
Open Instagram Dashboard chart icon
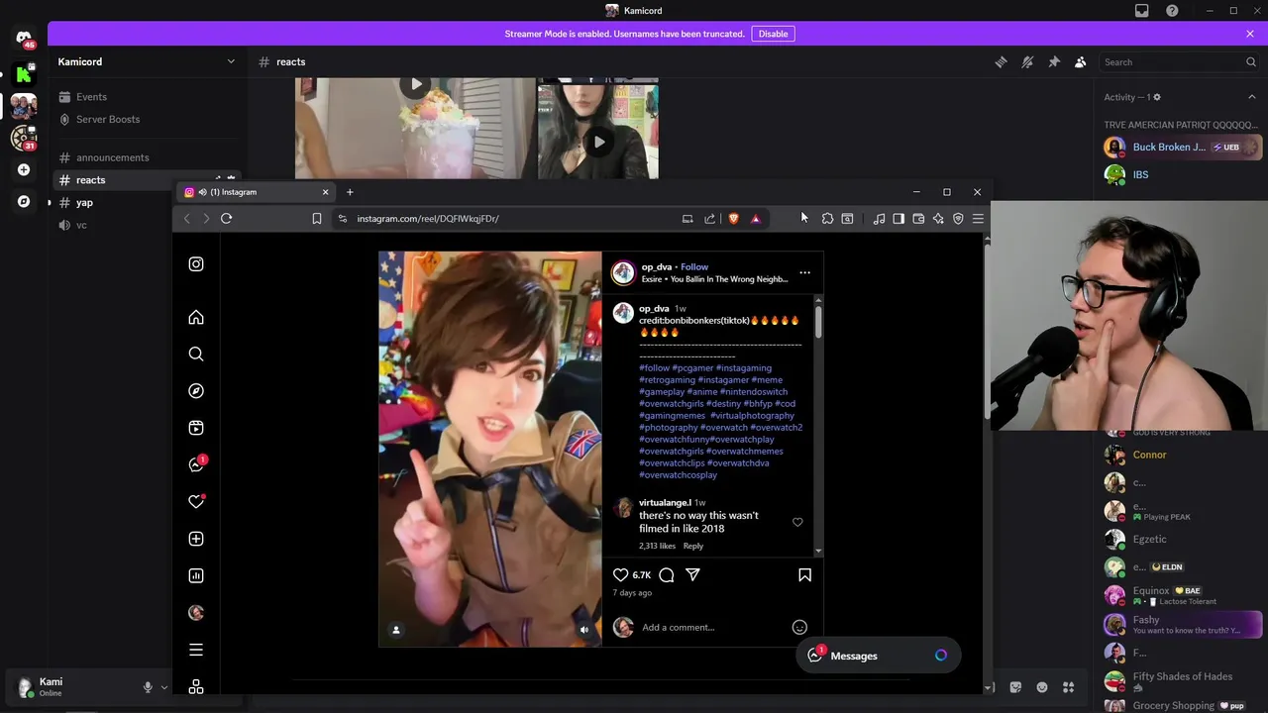[x=196, y=575]
